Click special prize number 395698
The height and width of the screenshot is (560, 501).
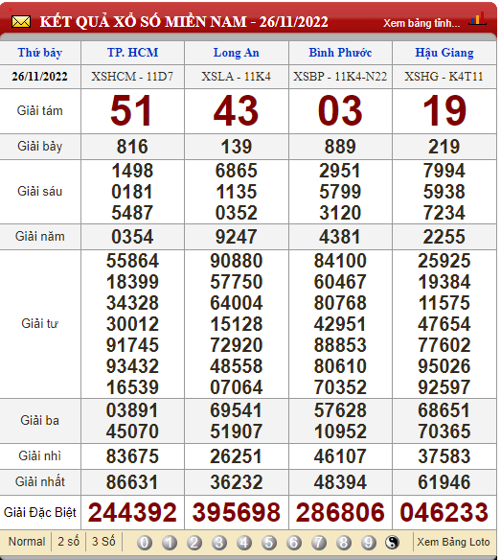tap(237, 512)
